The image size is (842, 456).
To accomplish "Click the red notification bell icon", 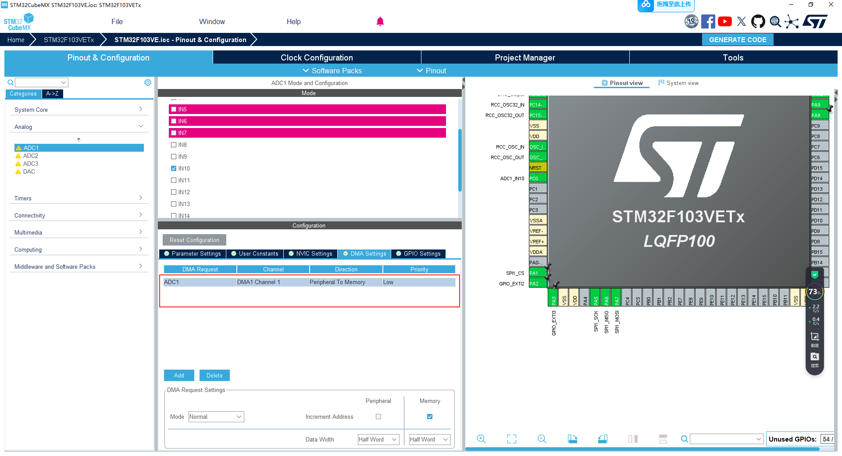I will point(380,21).
